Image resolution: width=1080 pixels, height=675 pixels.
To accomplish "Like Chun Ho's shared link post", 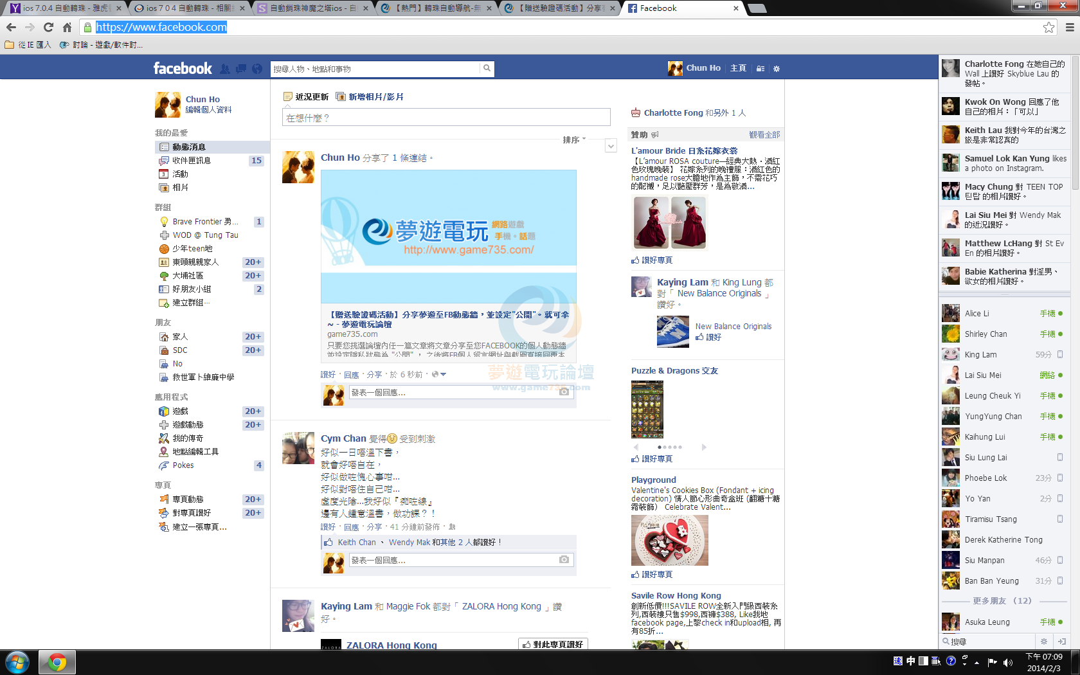I will point(327,373).
